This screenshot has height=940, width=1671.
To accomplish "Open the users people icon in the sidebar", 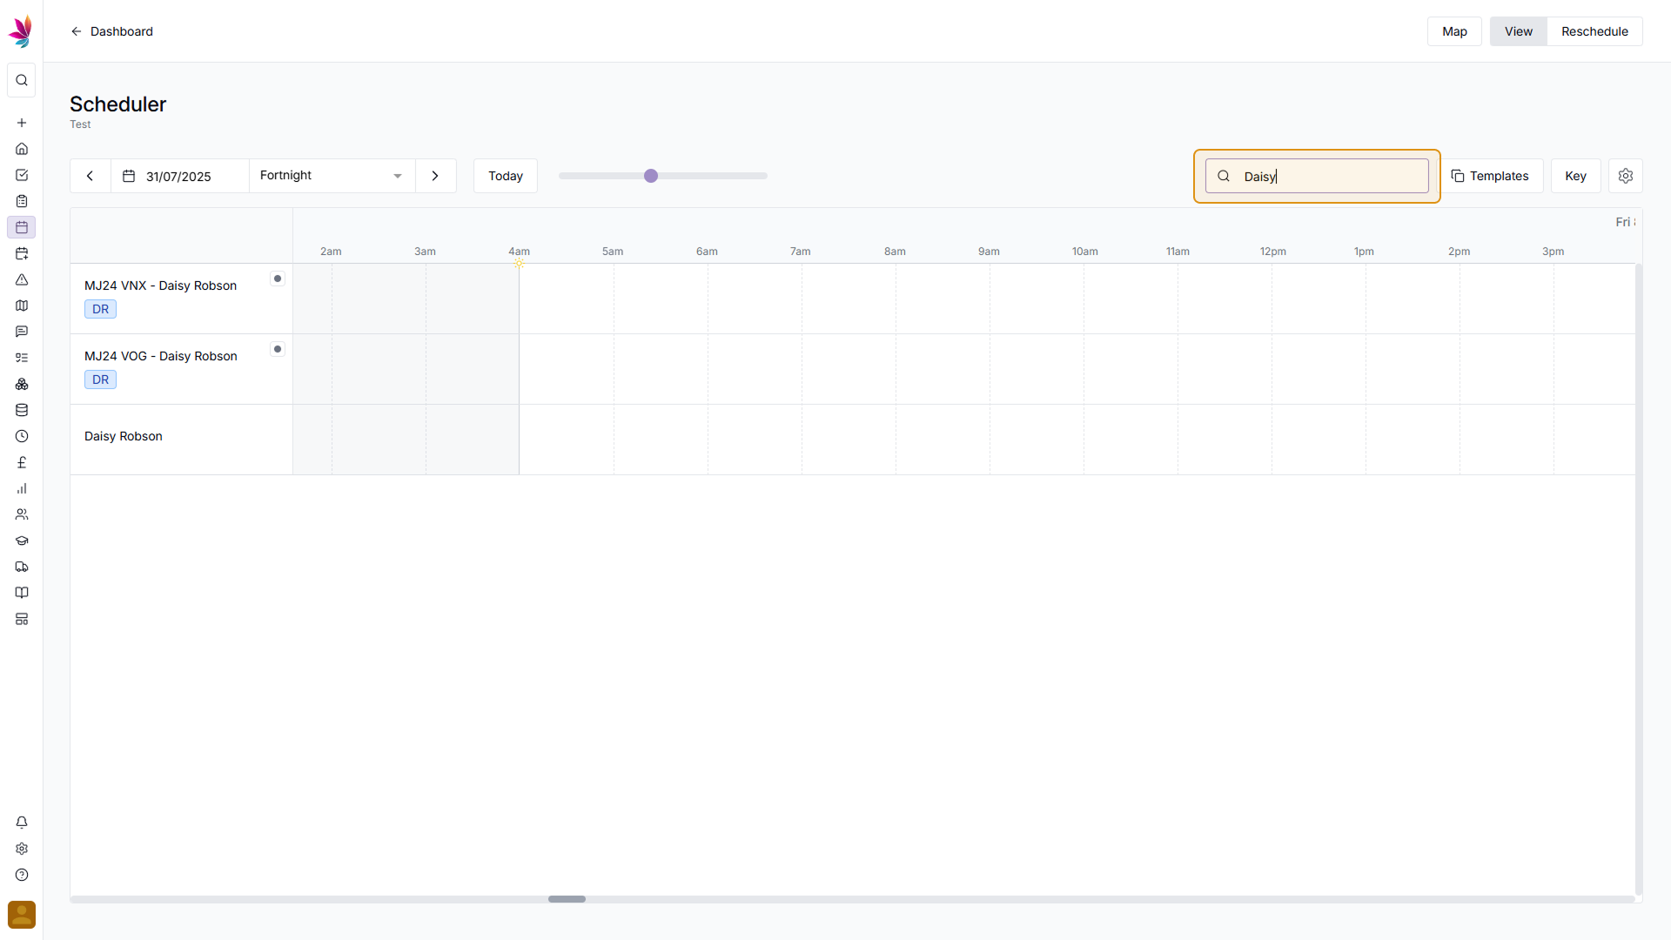I will coord(22,514).
